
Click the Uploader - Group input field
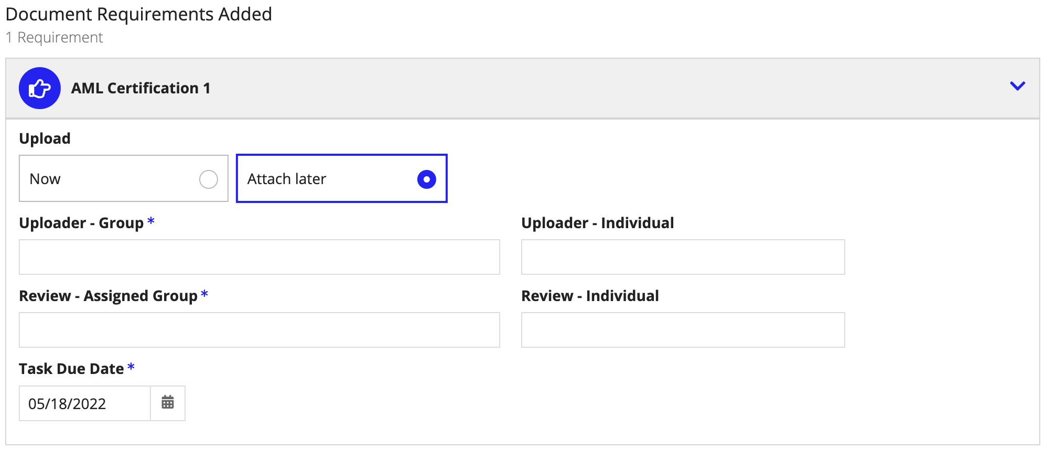pyautogui.click(x=259, y=257)
